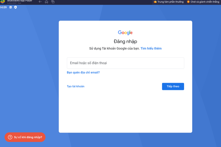Open 'Trung tâm phần thưởng' tab
Screen dimensions: 221x147
pyautogui.click(x=169, y=2)
